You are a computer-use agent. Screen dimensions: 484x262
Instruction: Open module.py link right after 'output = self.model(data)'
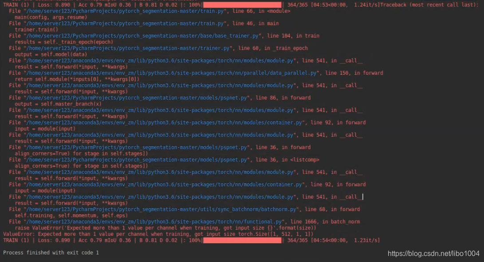(x=160, y=61)
